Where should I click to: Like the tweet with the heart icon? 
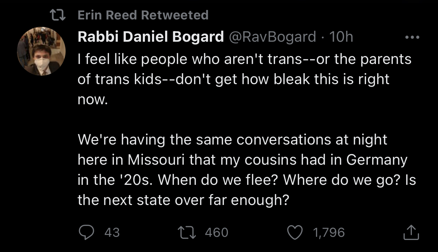(295, 232)
